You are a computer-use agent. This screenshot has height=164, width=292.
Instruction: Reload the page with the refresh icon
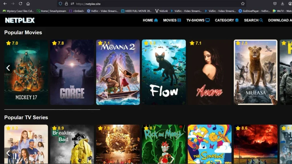(21, 4)
